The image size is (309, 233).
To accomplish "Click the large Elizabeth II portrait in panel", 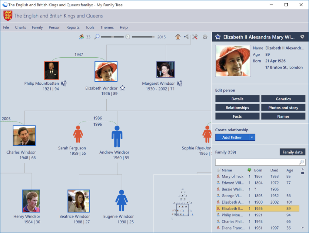I will [233, 61].
